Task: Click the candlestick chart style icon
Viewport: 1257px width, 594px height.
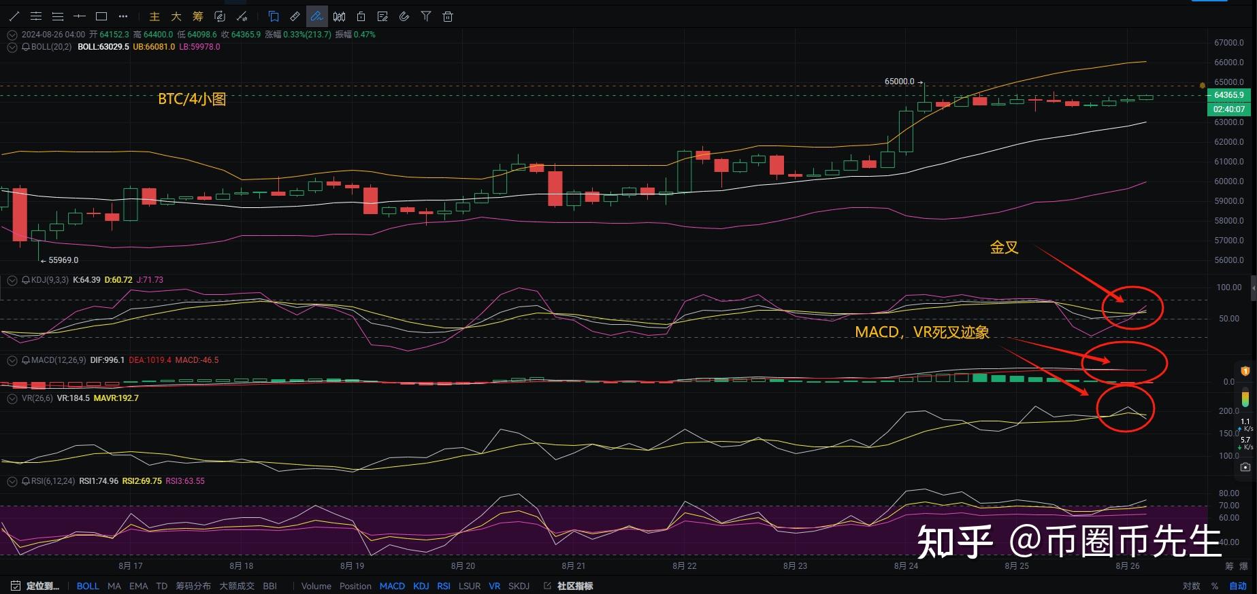Action: tap(339, 16)
